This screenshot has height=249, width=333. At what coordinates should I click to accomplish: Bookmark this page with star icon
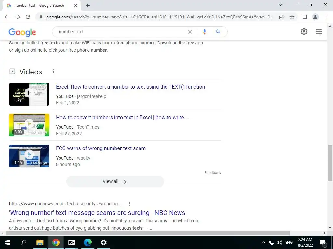[292, 17]
